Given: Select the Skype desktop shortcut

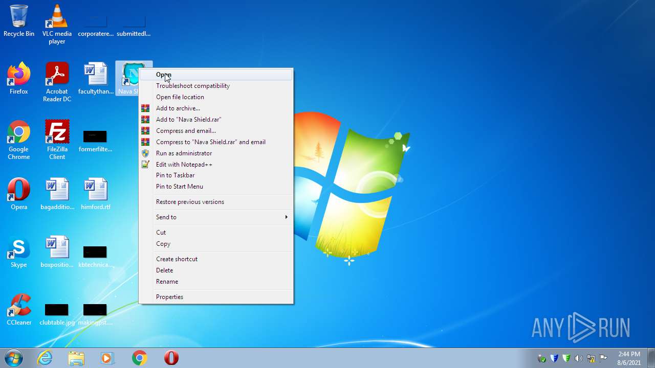Looking at the screenshot, I should click(x=19, y=252).
